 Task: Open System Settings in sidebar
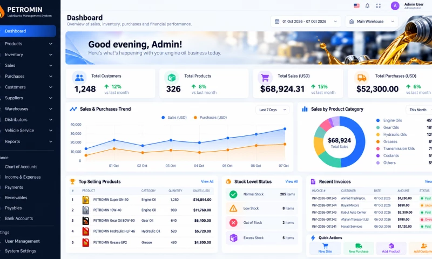[x=21, y=251]
